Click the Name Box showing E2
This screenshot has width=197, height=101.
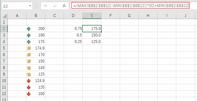tap(17, 6)
